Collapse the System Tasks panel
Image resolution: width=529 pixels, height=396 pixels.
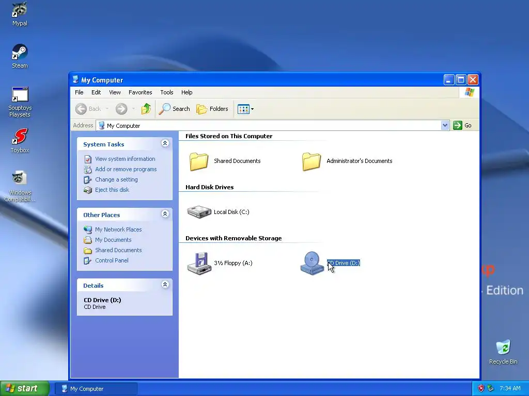pos(165,143)
